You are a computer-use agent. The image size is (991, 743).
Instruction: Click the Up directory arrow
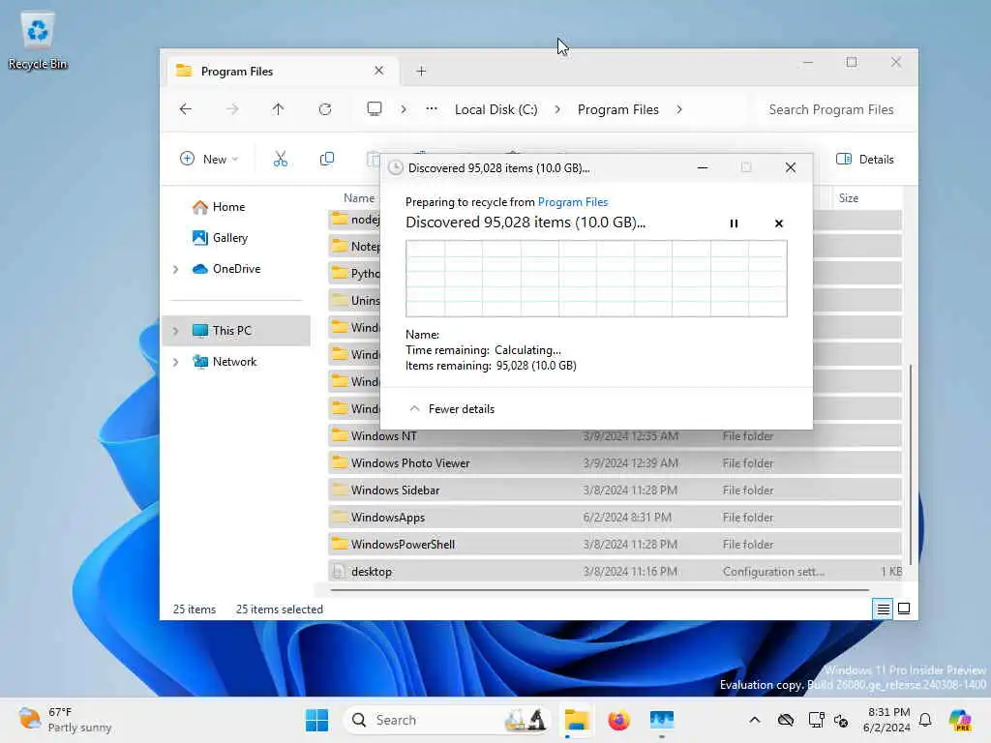click(x=278, y=109)
